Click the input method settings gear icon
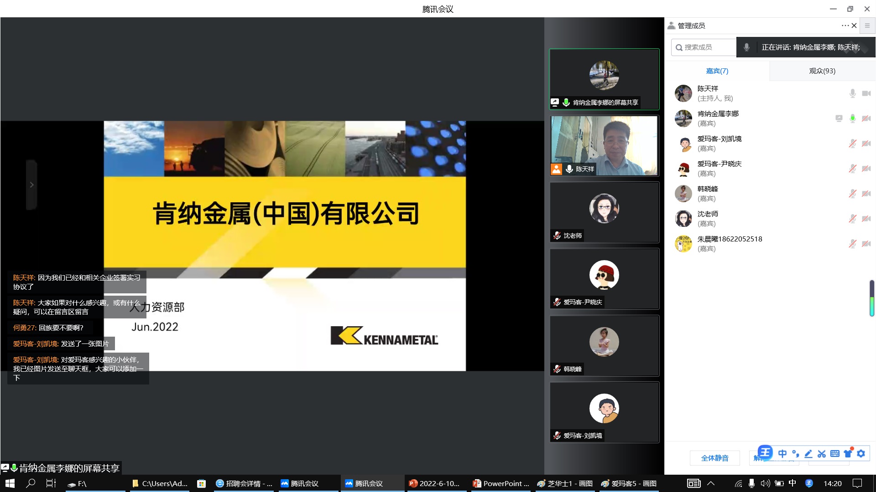 861,454
